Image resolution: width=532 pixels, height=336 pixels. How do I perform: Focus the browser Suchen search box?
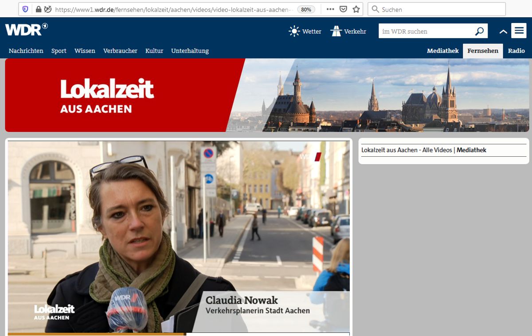tap(437, 9)
